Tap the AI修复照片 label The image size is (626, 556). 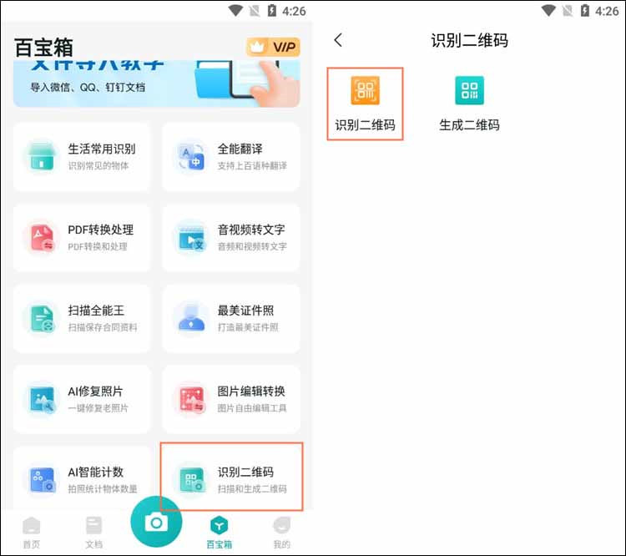95,391
